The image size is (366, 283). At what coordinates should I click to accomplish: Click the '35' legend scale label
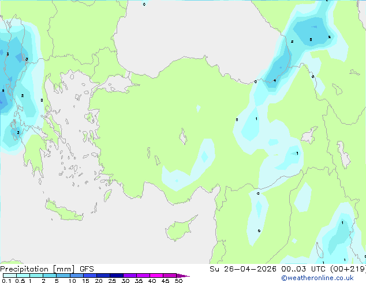point(139,281)
